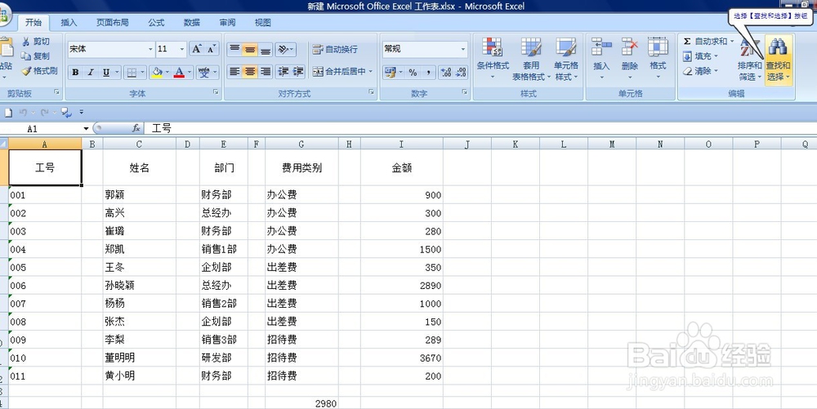The image size is (817, 409).
Task: Click the increase decimal icon
Action: (x=445, y=73)
